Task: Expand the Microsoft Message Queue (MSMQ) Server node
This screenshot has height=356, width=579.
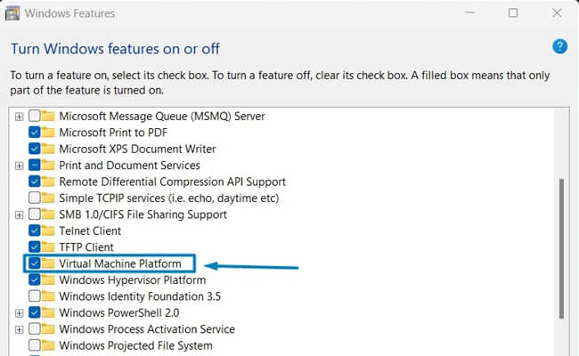Action: [19, 117]
